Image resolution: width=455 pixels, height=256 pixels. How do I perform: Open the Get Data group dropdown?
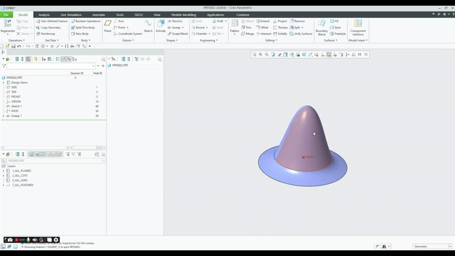pos(52,40)
